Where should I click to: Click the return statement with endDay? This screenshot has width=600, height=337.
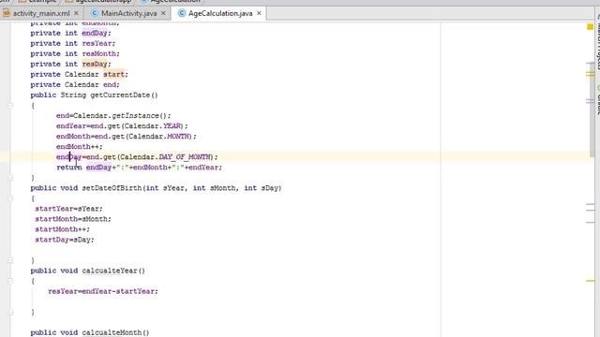pos(140,168)
